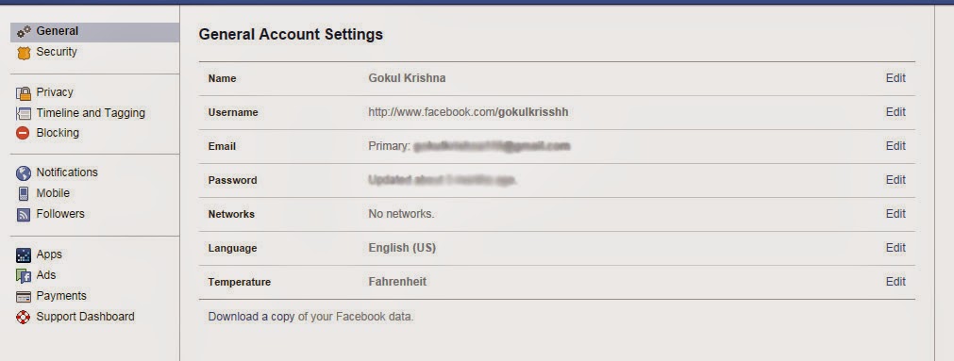Edit the Username setting
954x361 pixels.
pyautogui.click(x=895, y=112)
